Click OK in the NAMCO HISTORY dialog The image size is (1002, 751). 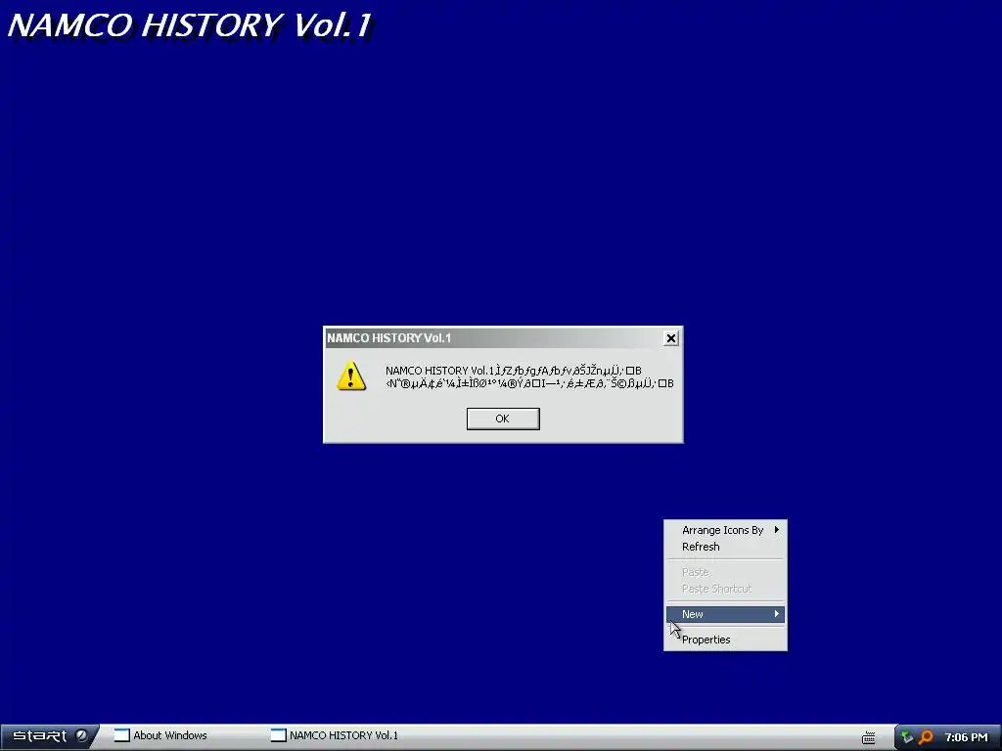tap(503, 419)
